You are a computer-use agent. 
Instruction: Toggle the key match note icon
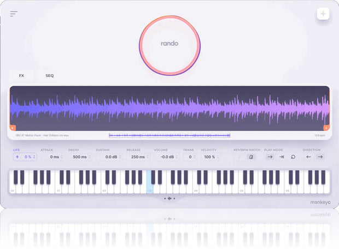(239, 157)
